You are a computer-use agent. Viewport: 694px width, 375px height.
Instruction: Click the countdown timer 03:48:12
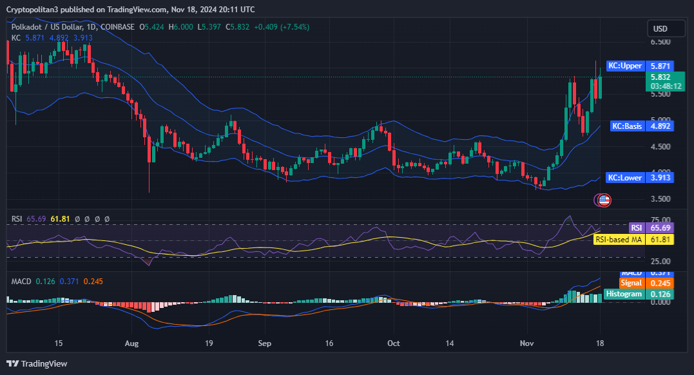point(666,86)
